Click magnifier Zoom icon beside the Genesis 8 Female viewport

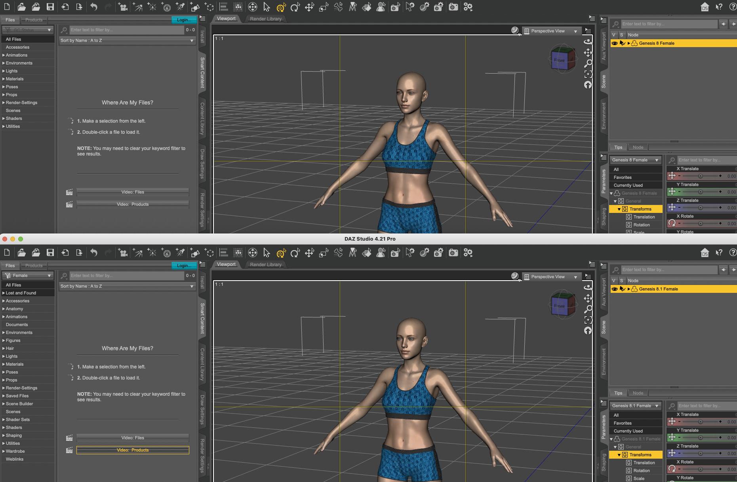click(x=588, y=63)
